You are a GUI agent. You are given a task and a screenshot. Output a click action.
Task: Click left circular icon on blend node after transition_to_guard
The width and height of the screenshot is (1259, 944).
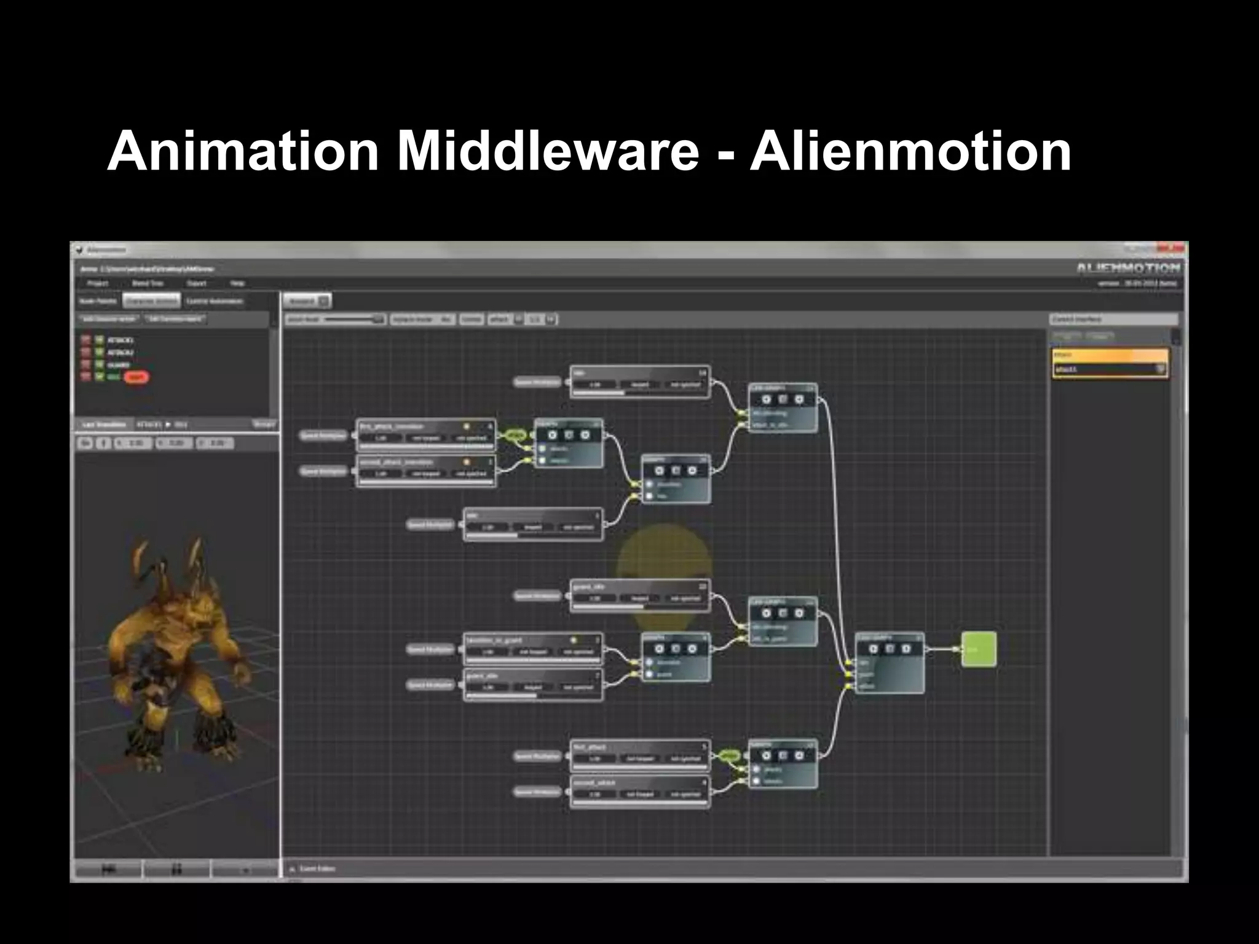pyautogui.click(x=659, y=649)
